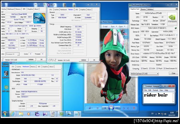This screenshot has height=124, width=180.
Task: Open Caches tab in the CPU-Z processor window
Action: (x=4, y=9)
